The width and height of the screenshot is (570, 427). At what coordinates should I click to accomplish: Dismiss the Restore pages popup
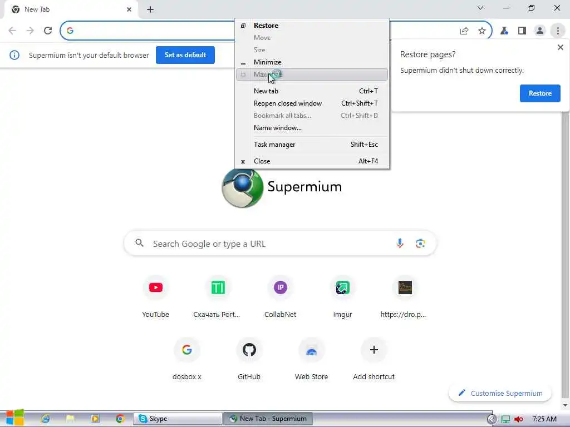tap(560, 47)
